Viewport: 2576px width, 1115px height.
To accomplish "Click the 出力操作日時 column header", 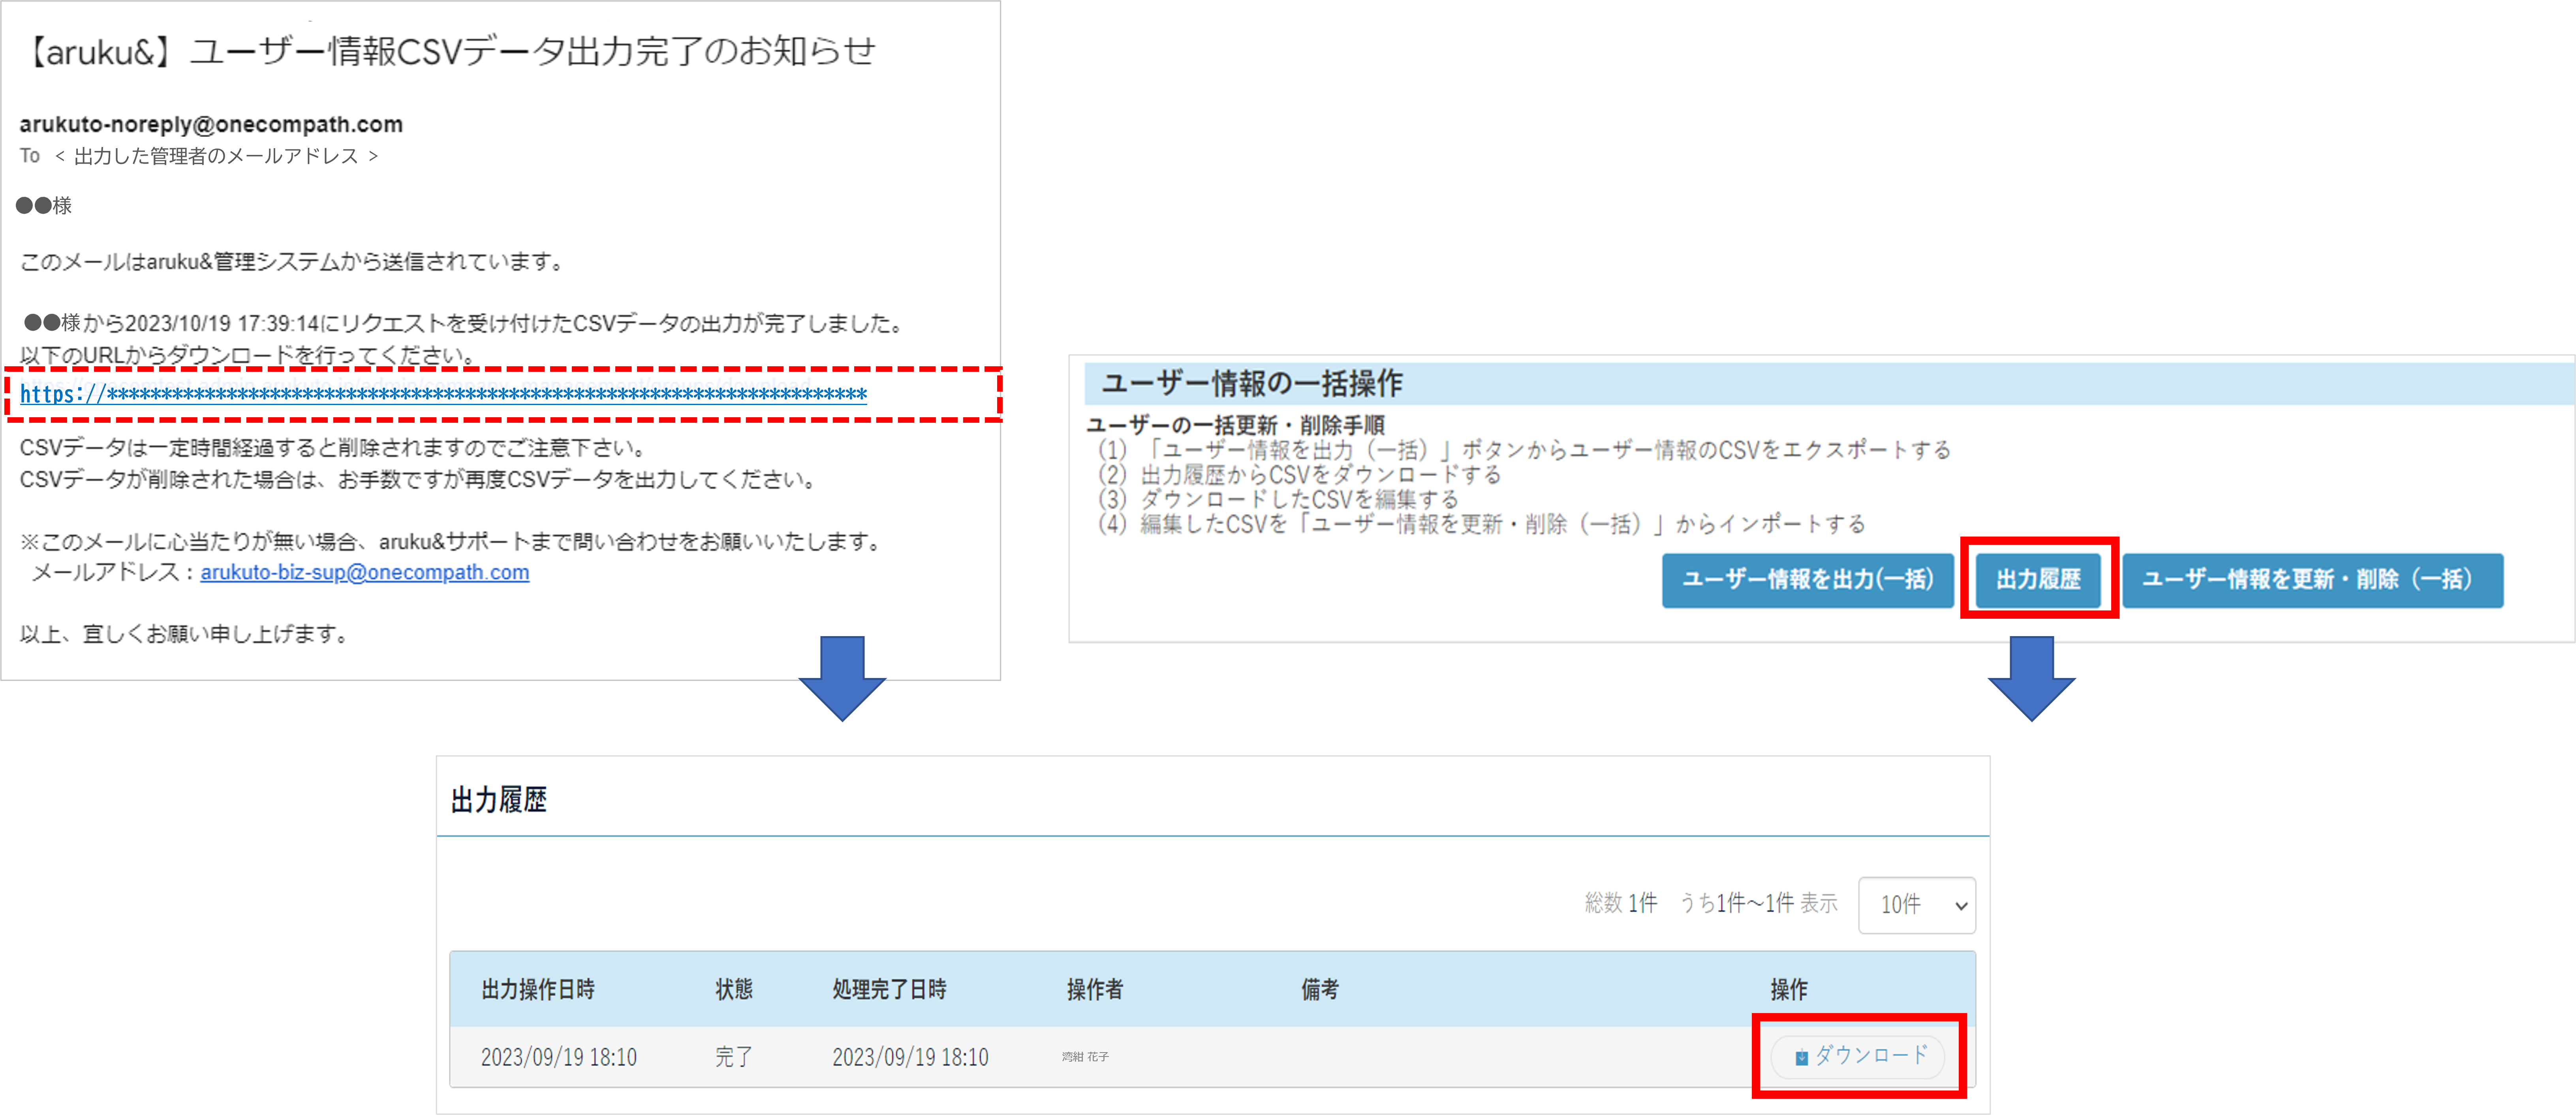I will 538,989.
